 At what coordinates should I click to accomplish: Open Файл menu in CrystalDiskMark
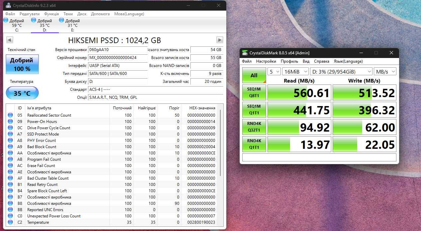click(x=247, y=61)
